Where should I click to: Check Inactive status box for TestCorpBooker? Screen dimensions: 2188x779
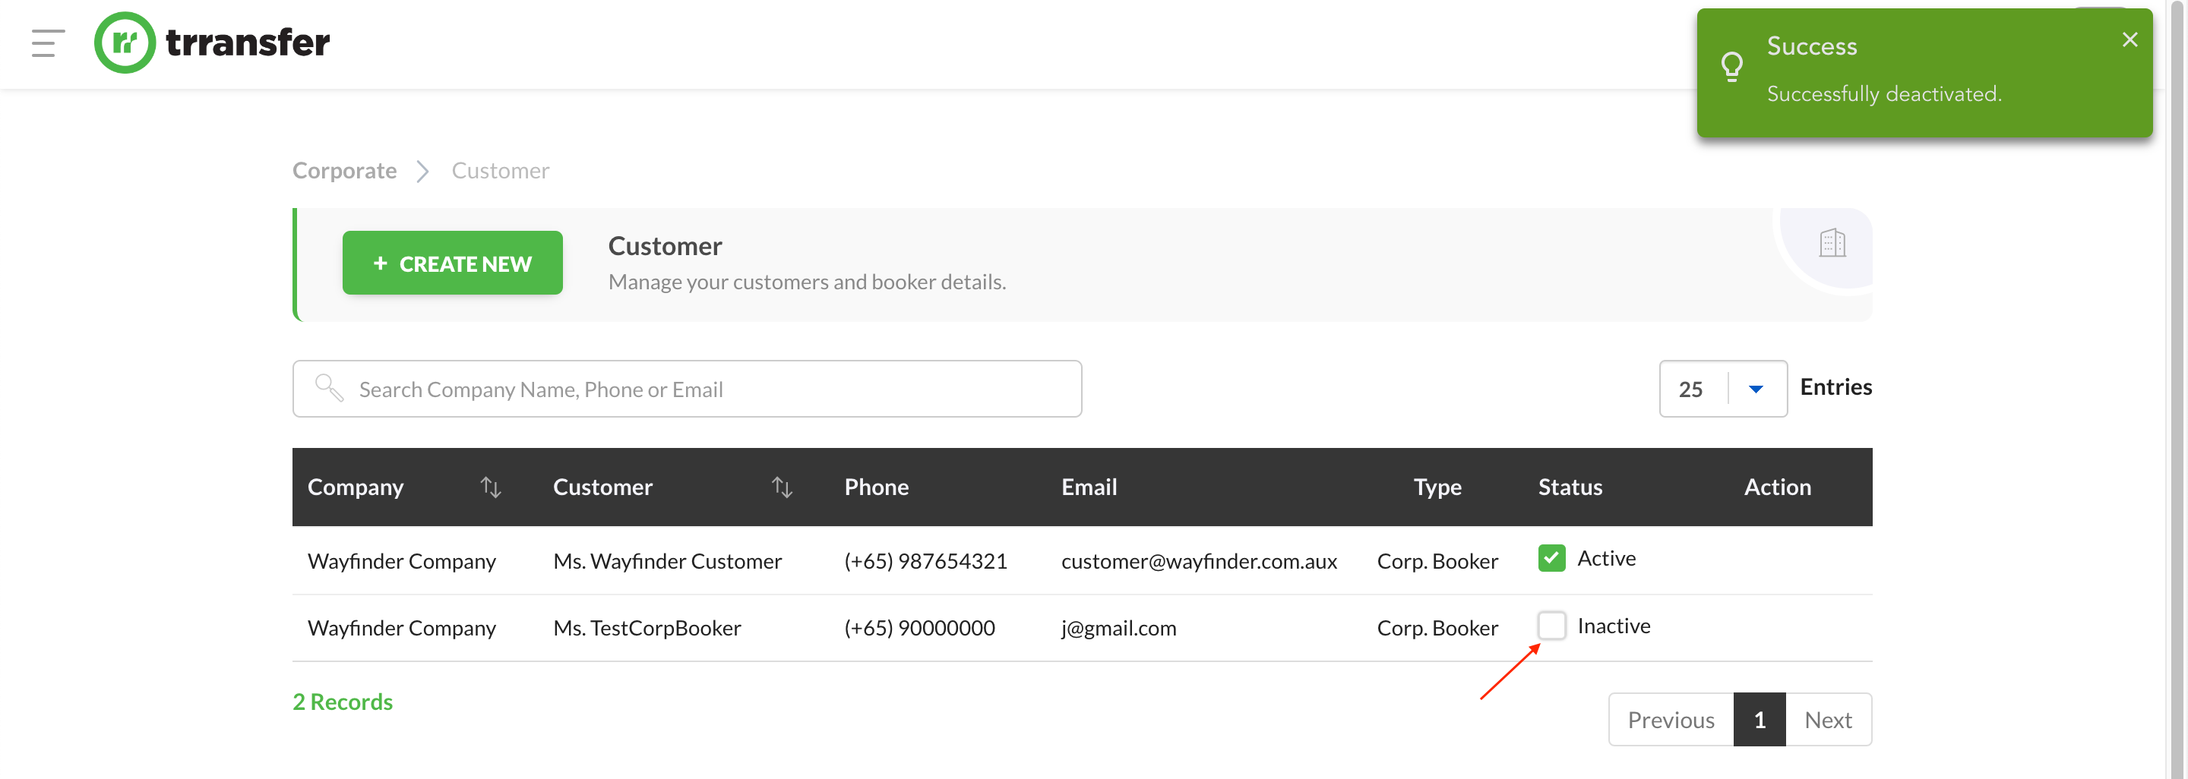coord(1551,626)
